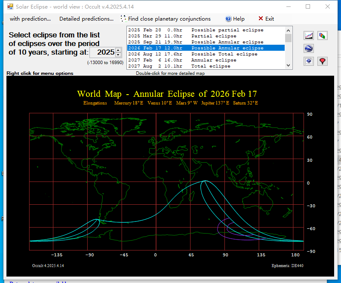The image size is (341, 283).
Task: Select the 2027 Aug 2 Total eclipse entry
Action: point(206,66)
